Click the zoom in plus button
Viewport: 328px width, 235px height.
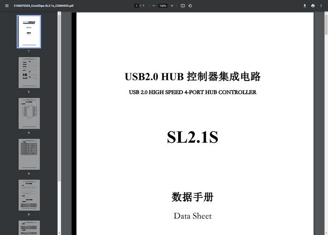tap(172, 6)
